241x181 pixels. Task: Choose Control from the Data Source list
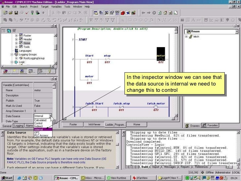(39, 123)
